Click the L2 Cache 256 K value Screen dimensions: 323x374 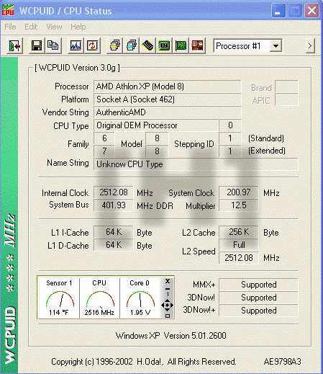tap(239, 232)
